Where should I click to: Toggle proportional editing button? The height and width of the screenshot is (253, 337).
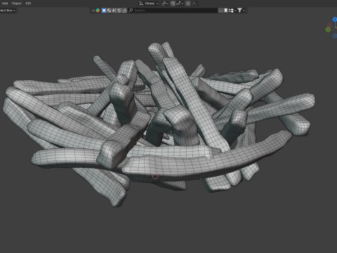click(x=188, y=4)
